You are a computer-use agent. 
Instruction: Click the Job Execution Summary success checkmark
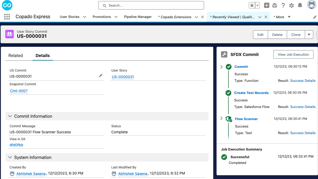[224, 157]
